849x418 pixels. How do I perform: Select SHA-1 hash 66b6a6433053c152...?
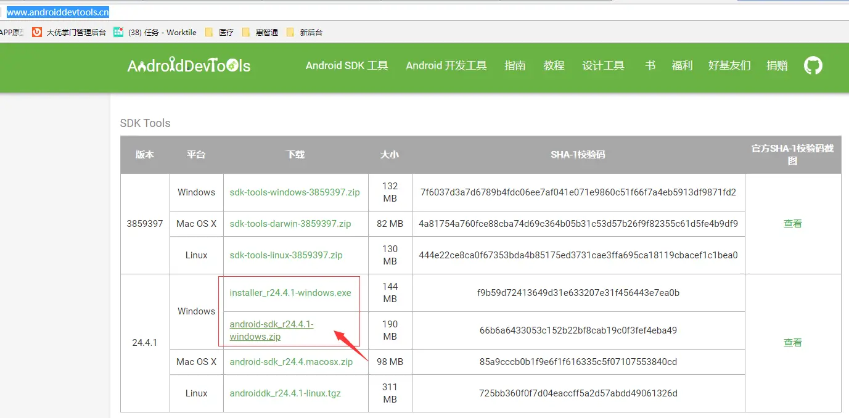[578, 330]
